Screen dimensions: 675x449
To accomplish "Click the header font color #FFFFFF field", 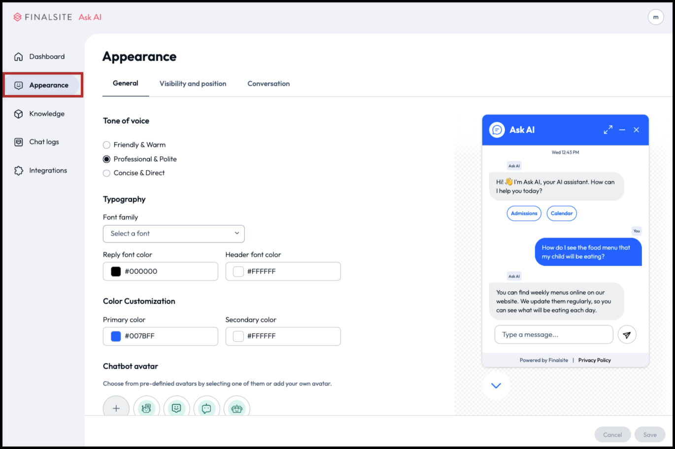I will point(283,272).
